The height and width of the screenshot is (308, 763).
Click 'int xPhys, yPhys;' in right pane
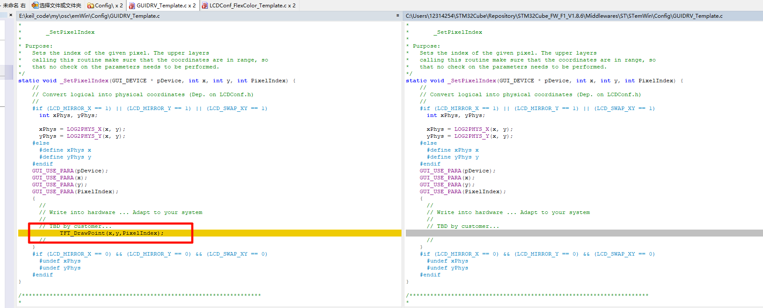pyautogui.click(x=456, y=115)
